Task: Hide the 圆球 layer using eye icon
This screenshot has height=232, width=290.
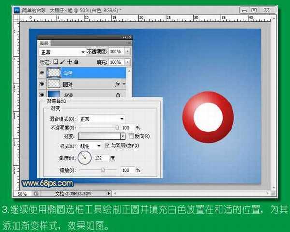Action: click(x=42, y=84)
